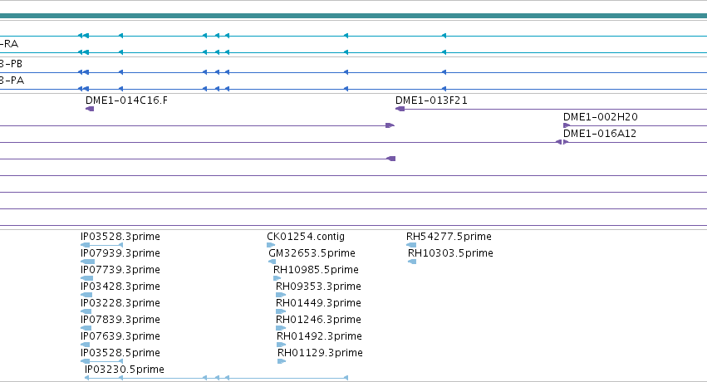This screenshot has height=382, width=707.
Task: Select the DME1-014C16.F feature label
Action: (x=126, y=100)
